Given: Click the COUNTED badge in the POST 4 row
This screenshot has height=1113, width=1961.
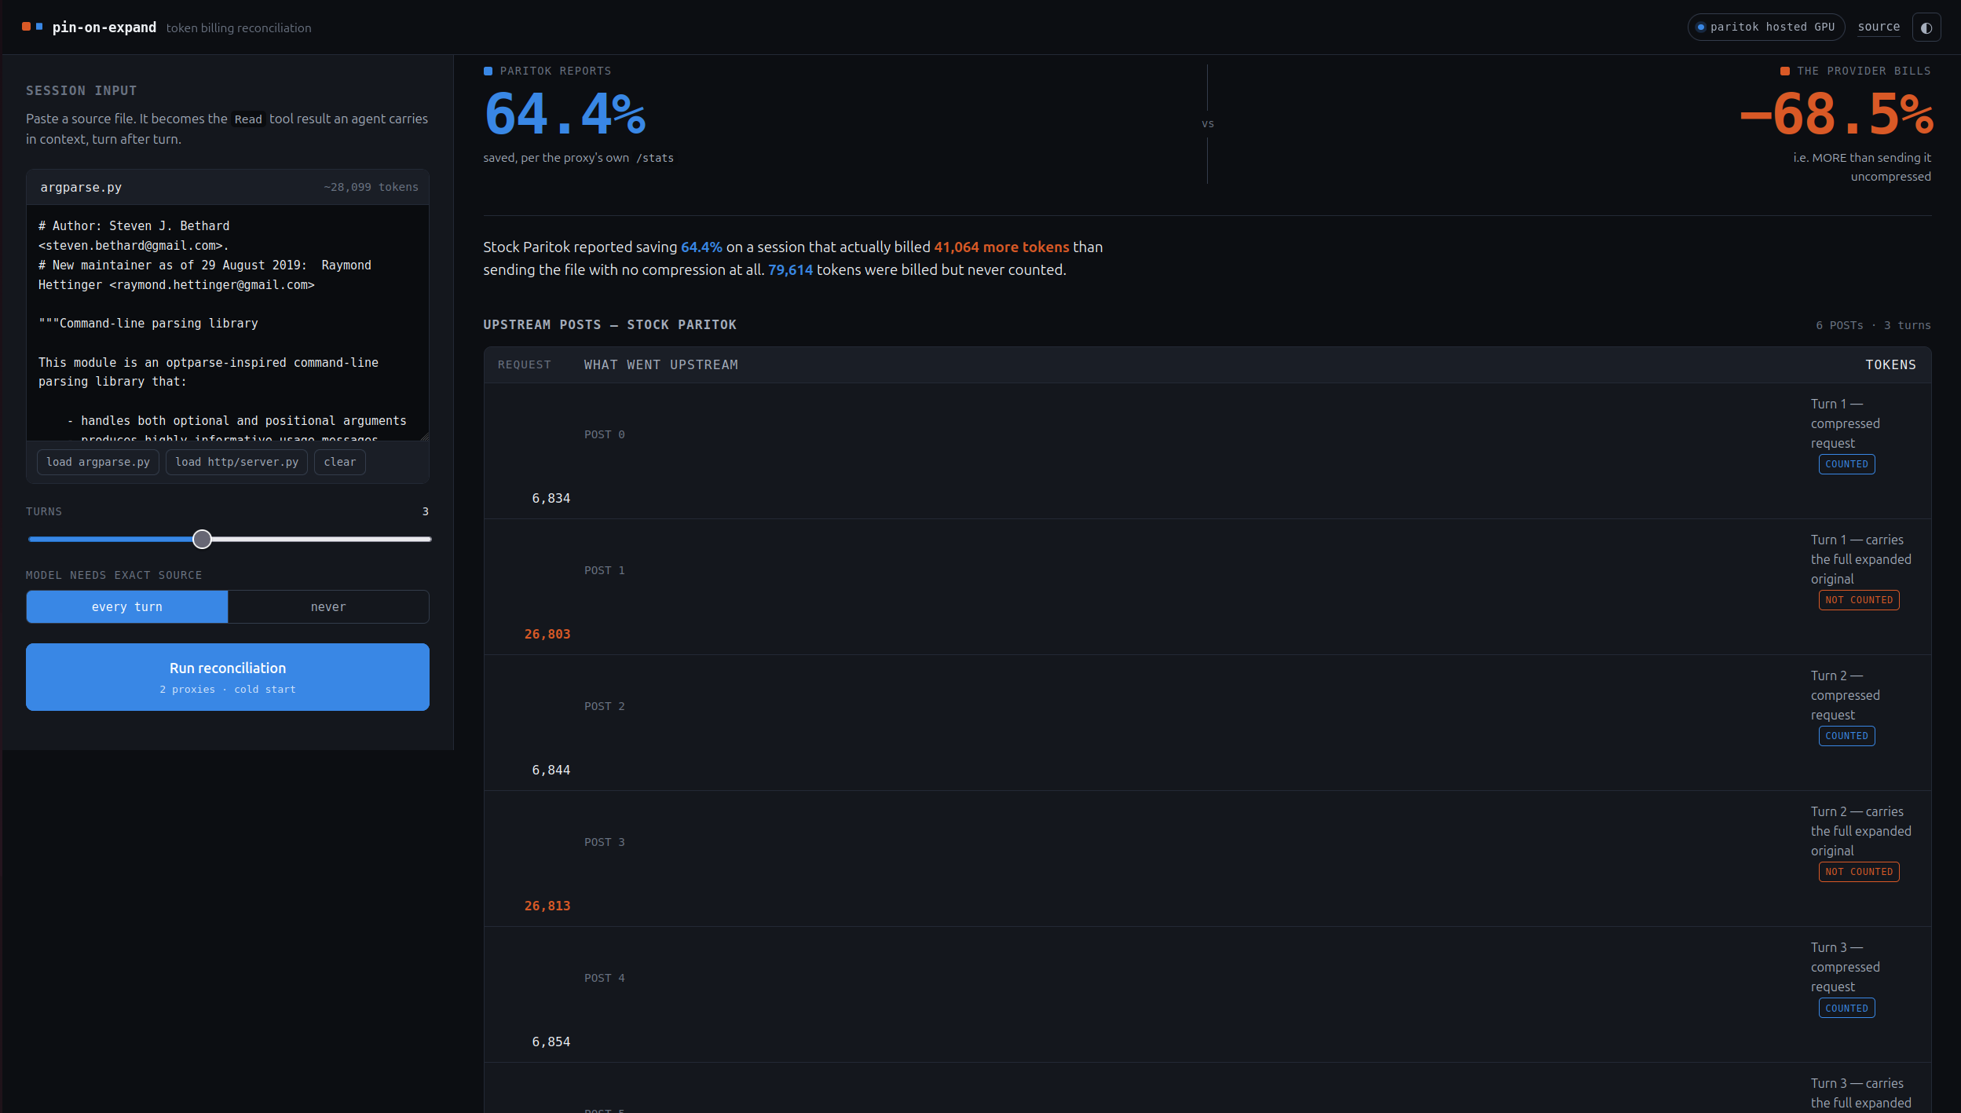Looking at the screenshot, I should click(x=1846, y=1009).
